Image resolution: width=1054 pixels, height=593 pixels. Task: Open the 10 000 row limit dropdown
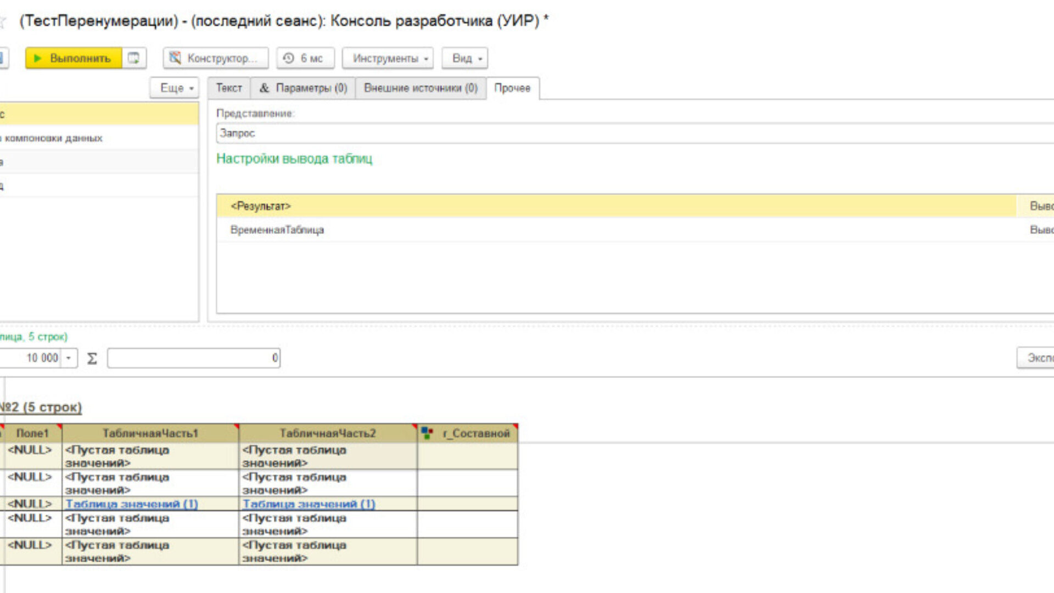point(69,358)
